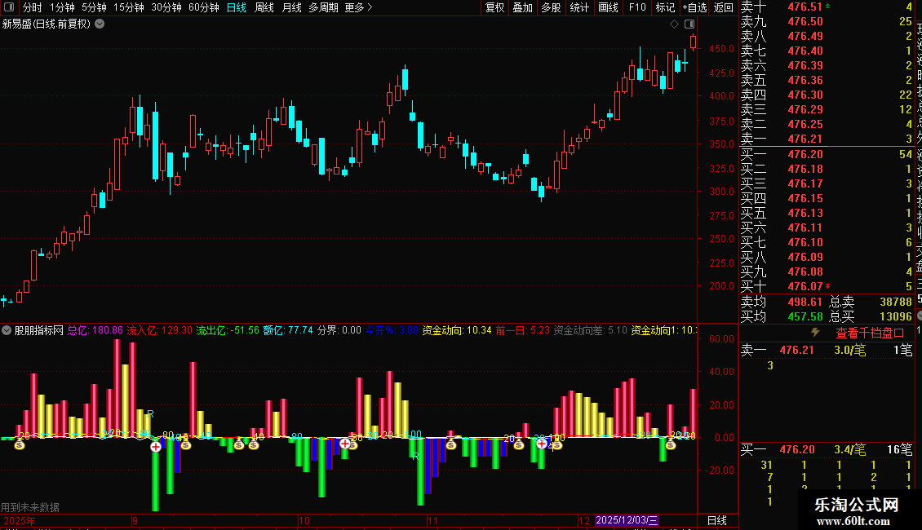This screenshot has width=922, height=530.
Task: Click the 450.0 price axis label
Action: click(x=721, y=49)
